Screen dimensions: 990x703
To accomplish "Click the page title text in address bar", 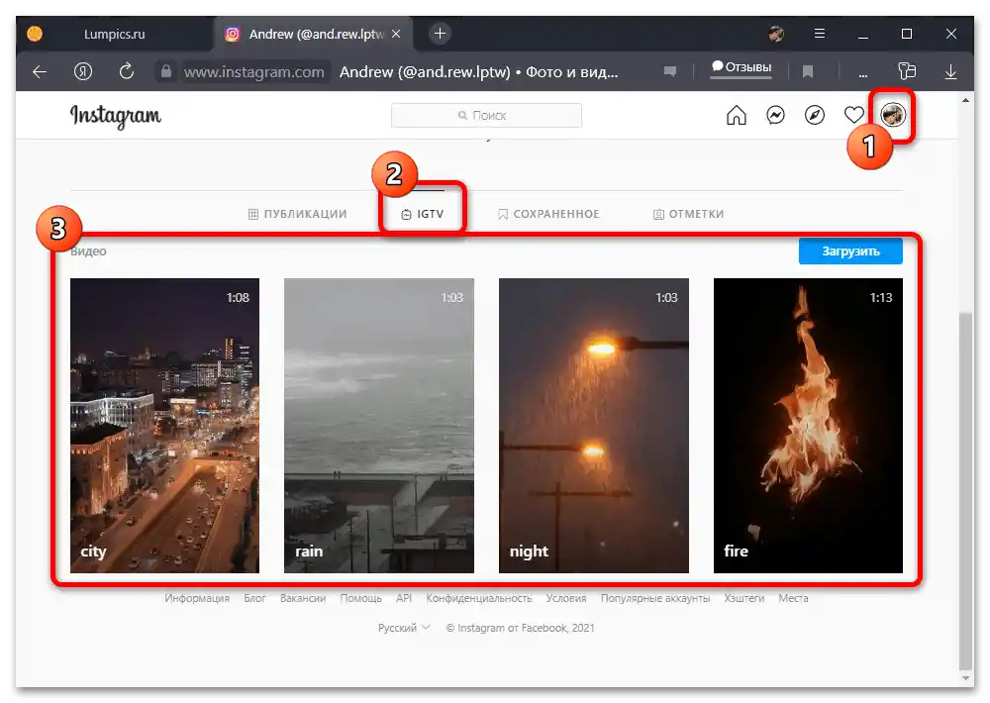I will pyautogui.click(x=478, y=72).
